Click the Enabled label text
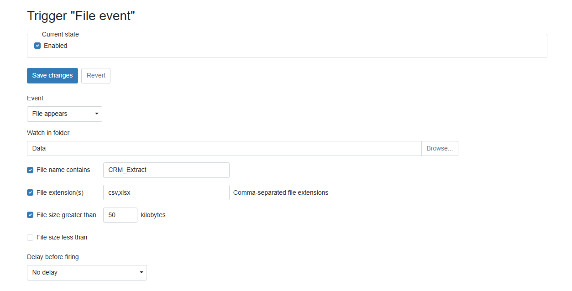 coord(55,46)
